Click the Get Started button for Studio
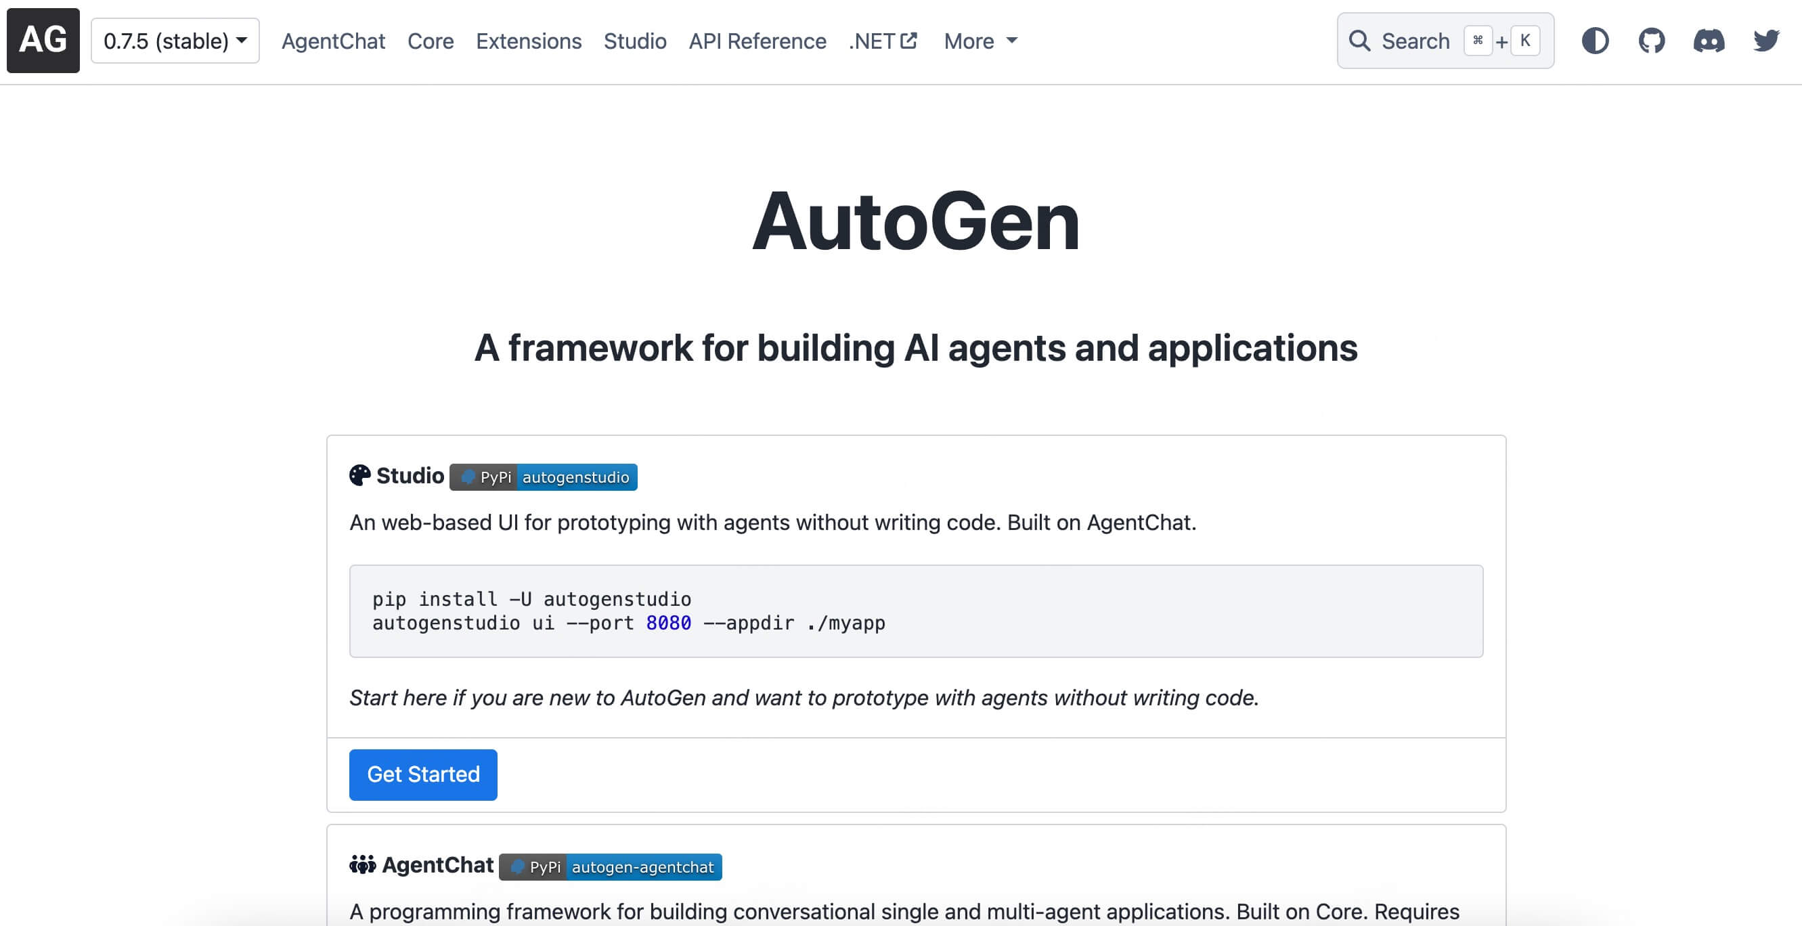 (423, 775)
